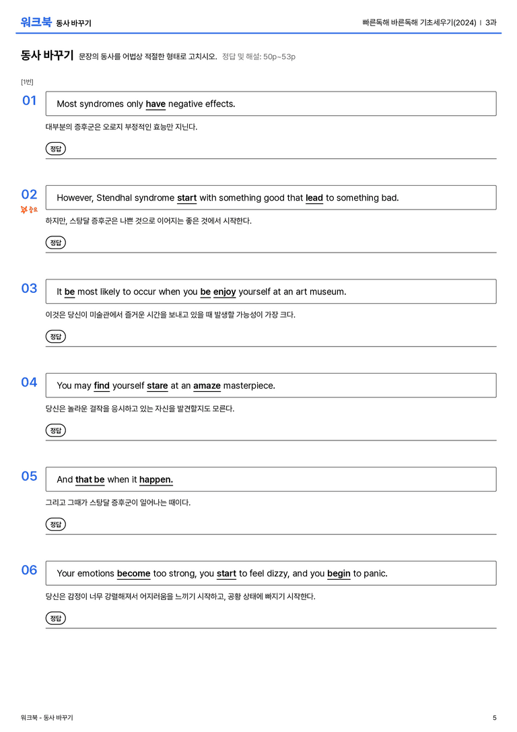Click the 정답 badge under question 06
Image resolution: width=517 pixels, height=732 pixels.
pos(55,618)
